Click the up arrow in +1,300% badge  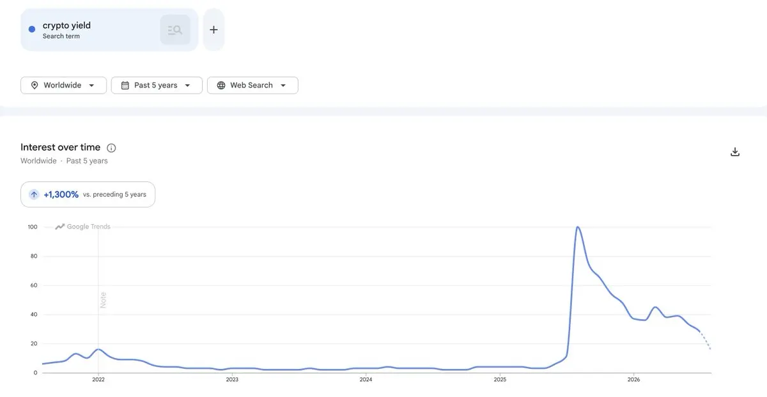pos(34,195)
